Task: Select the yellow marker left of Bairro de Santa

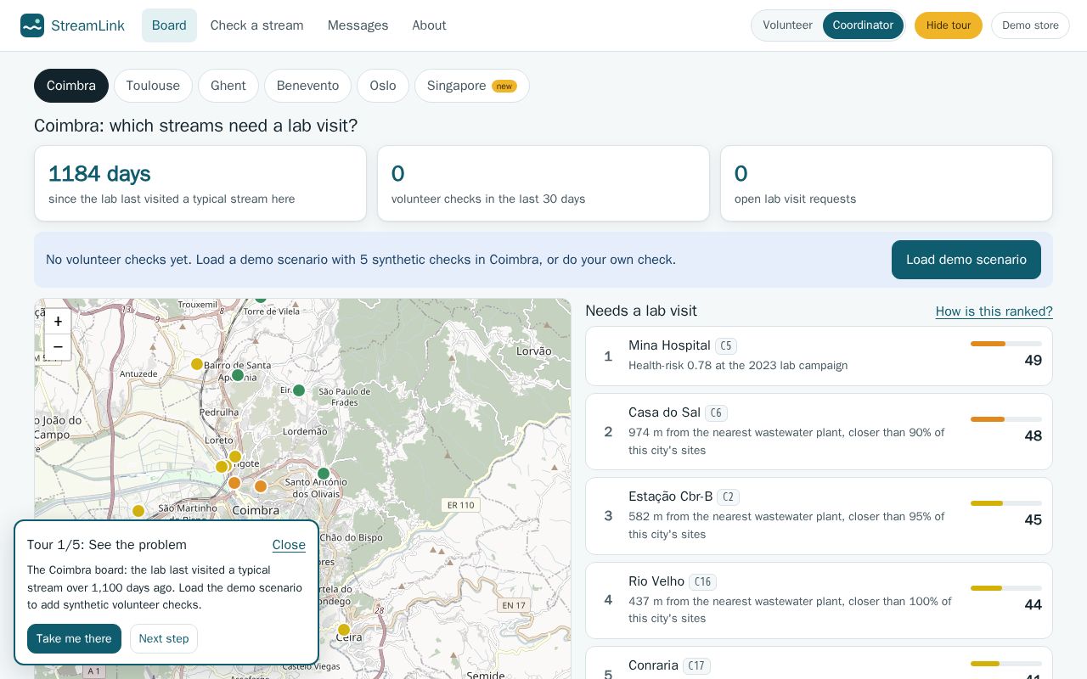Action: point(197,364)
